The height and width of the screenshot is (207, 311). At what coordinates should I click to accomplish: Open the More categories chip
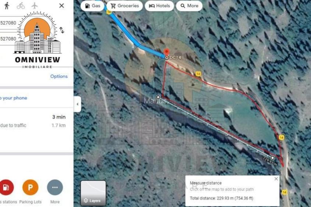189,6
